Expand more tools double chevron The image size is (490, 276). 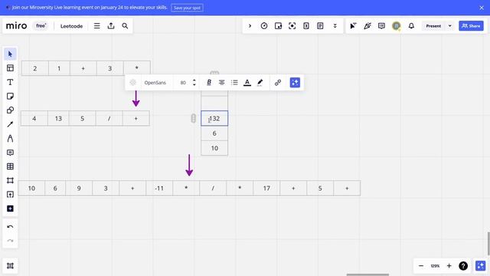pos(335,26)
